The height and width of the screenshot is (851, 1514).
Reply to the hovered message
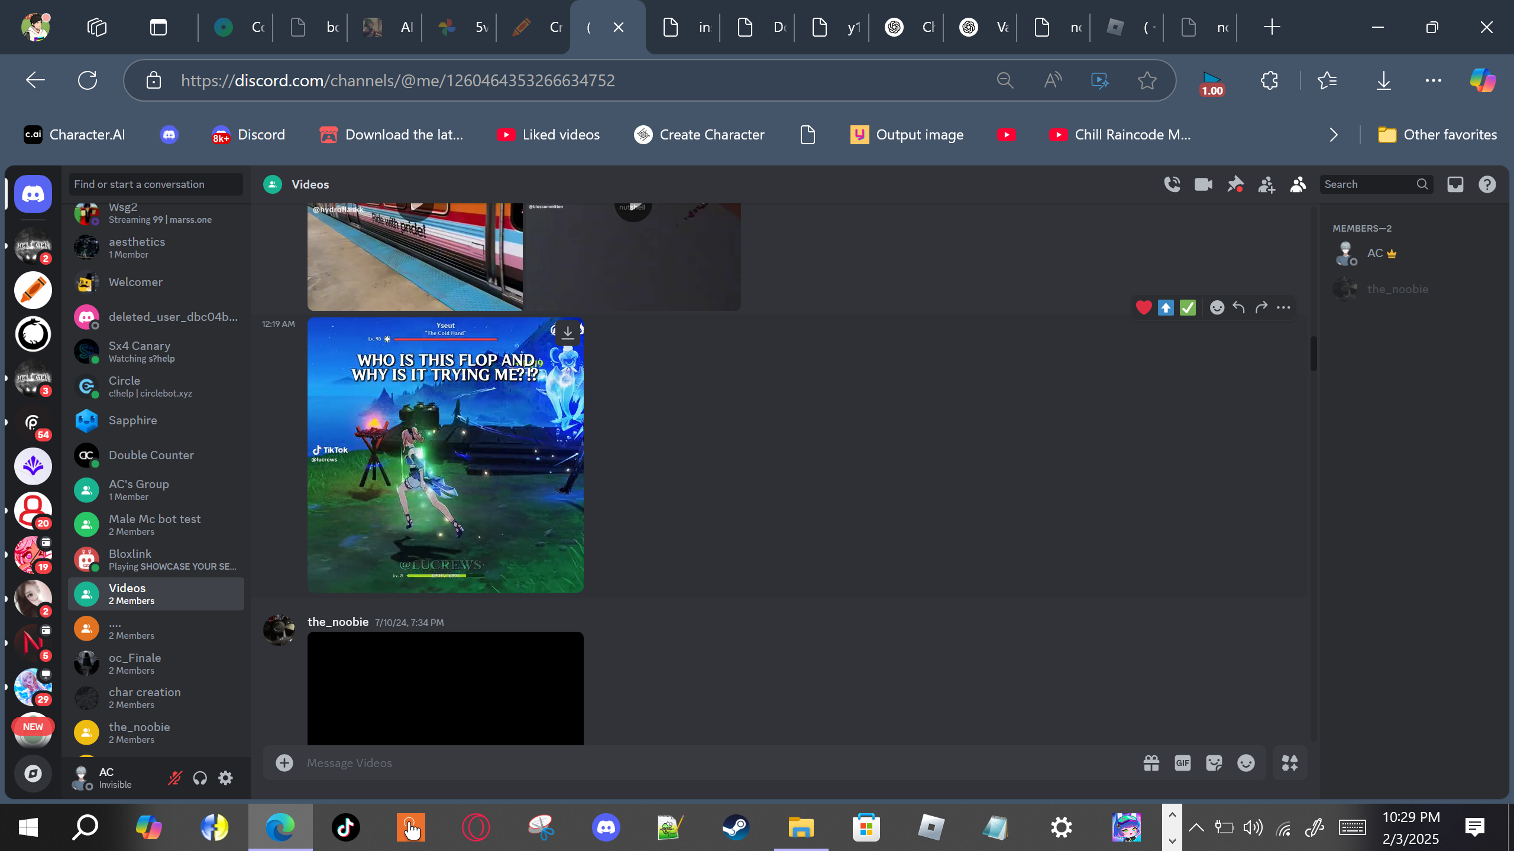pos(1239,307)
